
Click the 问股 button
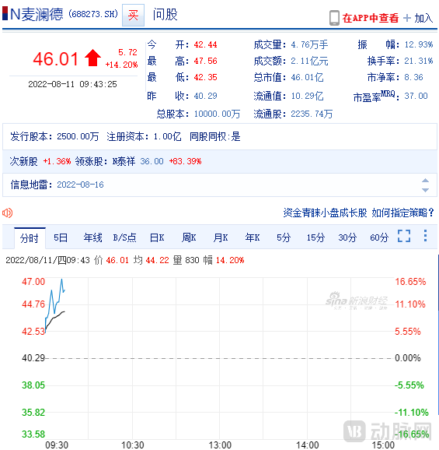165,14
